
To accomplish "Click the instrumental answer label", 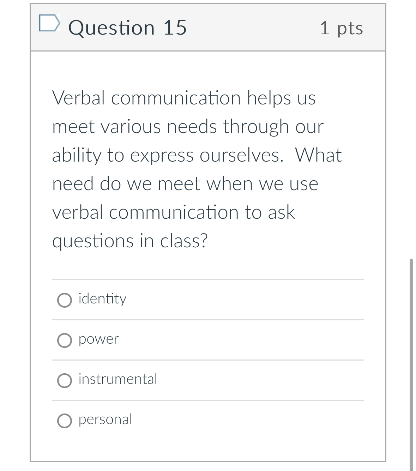I will [x=117, y=379].
